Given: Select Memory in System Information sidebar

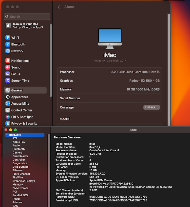Looking at the screenshot, I should tap(18, 185).
